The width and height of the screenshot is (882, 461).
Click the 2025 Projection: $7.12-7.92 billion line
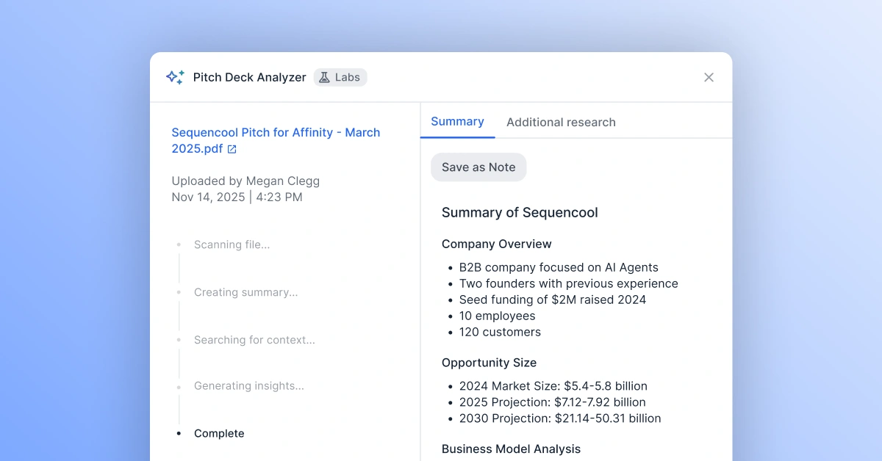(552, 402)
